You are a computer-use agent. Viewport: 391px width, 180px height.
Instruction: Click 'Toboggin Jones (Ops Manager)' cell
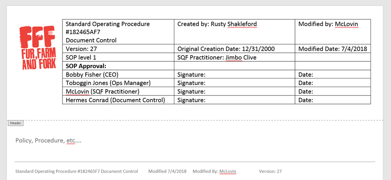click(118, 83)
